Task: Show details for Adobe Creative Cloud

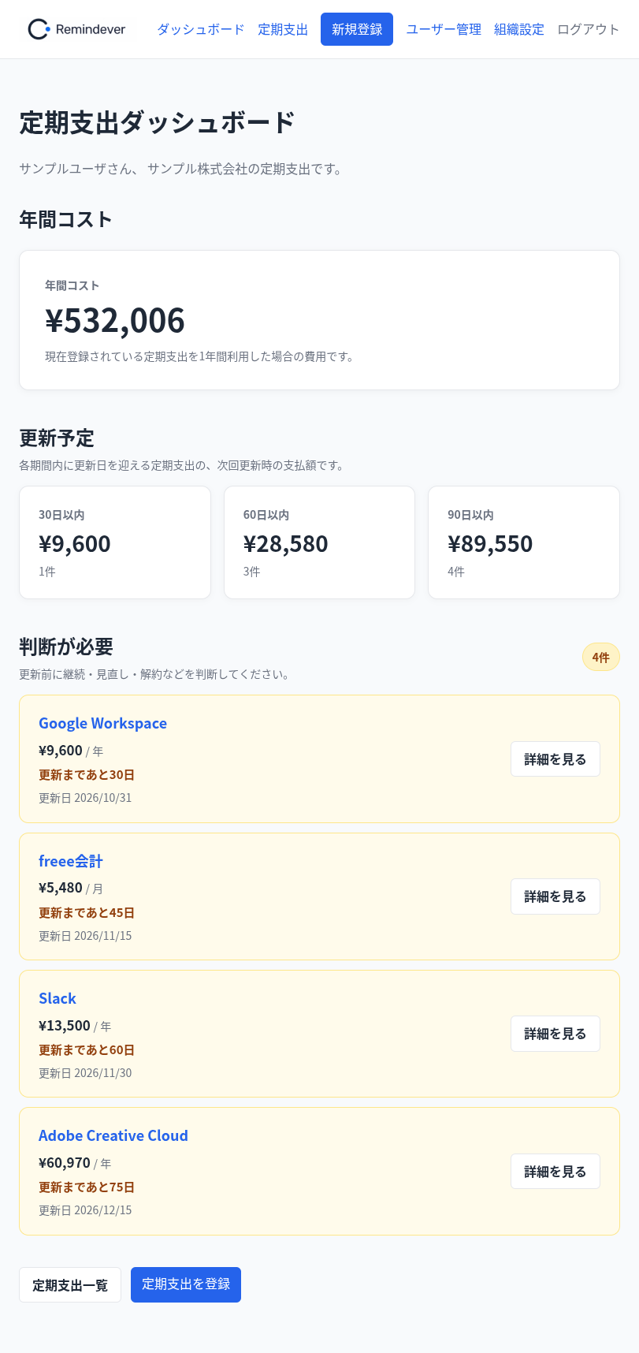Action: pos(555,1172)
